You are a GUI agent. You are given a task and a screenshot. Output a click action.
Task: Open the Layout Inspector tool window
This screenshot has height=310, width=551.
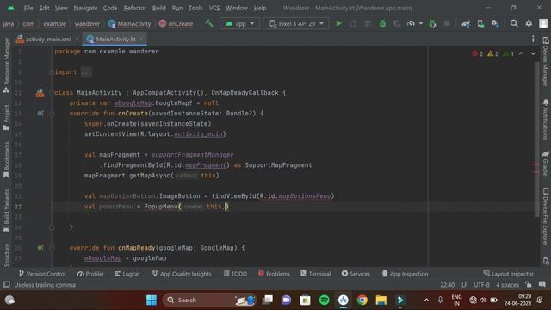point(508,274)
